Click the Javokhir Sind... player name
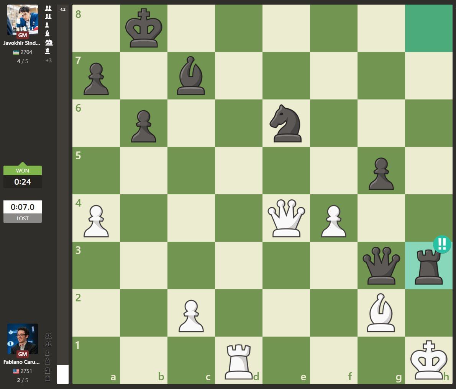 click(x=22, y=43)
